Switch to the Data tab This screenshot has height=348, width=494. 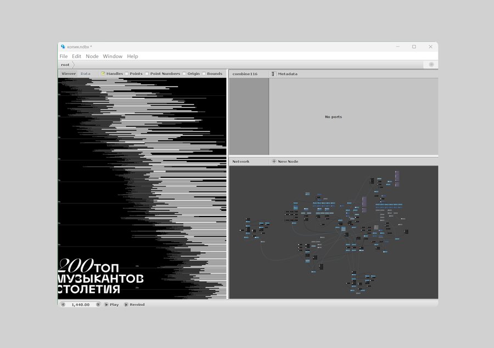pos(86,73)
